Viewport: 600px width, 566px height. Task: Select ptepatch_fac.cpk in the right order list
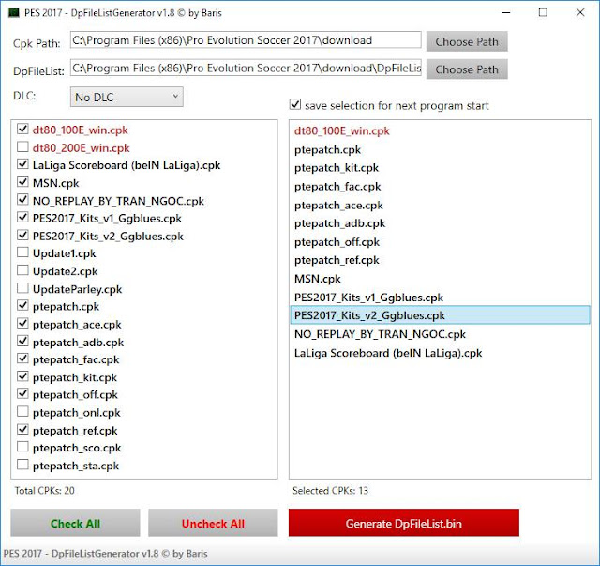click(440, 187)
